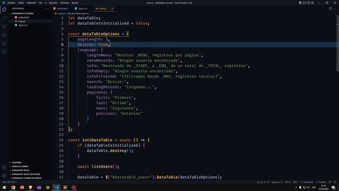Image resolution: width=339 pixels, height=191 pixels.
Task: Open the Selección menu
Action: point(32,3)
